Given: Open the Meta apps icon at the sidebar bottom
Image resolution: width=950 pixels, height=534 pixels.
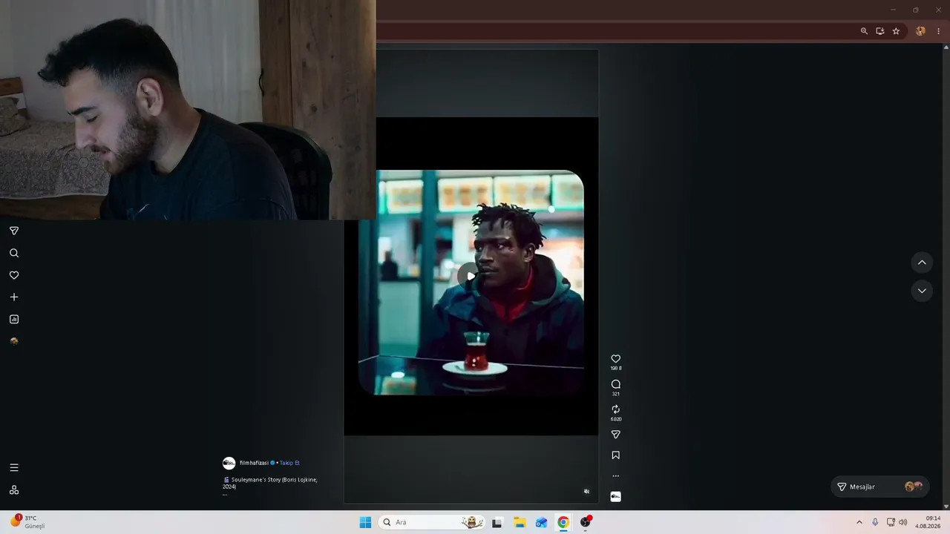Looking at the screenshot, I should [x=14, y=490].
